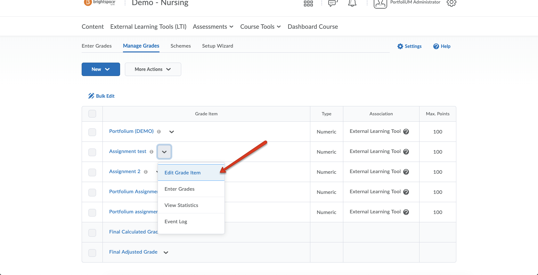Click the Association column header
The image size is (538, 275).
pyautogui.click(x=381, y=114)
